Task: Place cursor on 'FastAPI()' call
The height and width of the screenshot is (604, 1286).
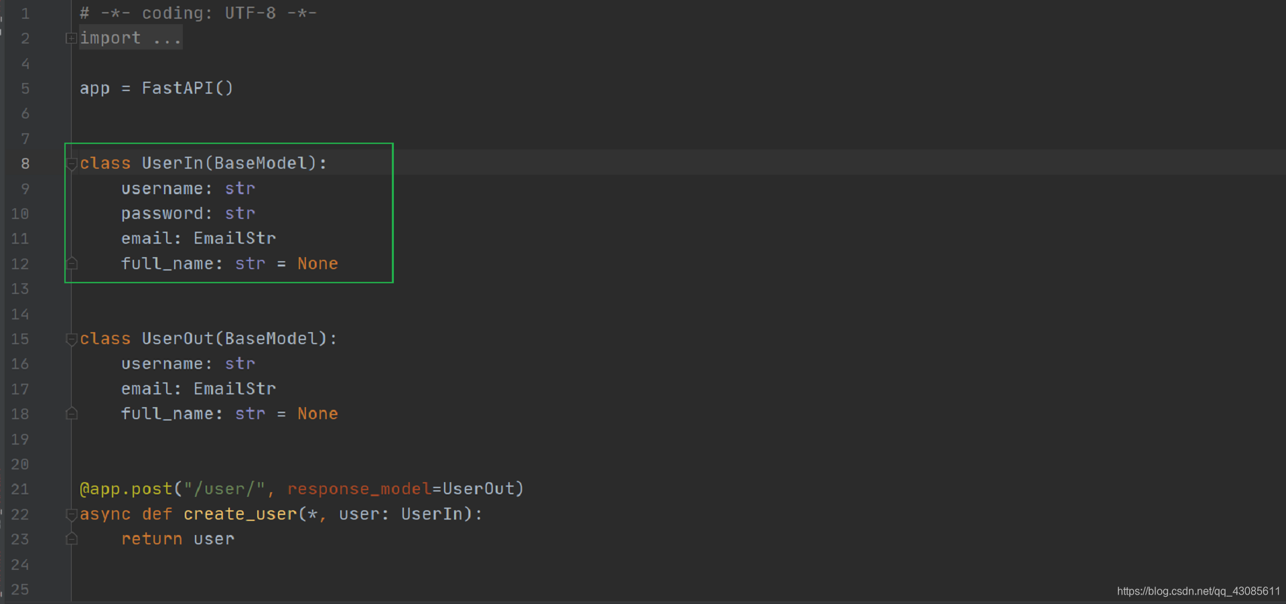Action: (188, 88)
